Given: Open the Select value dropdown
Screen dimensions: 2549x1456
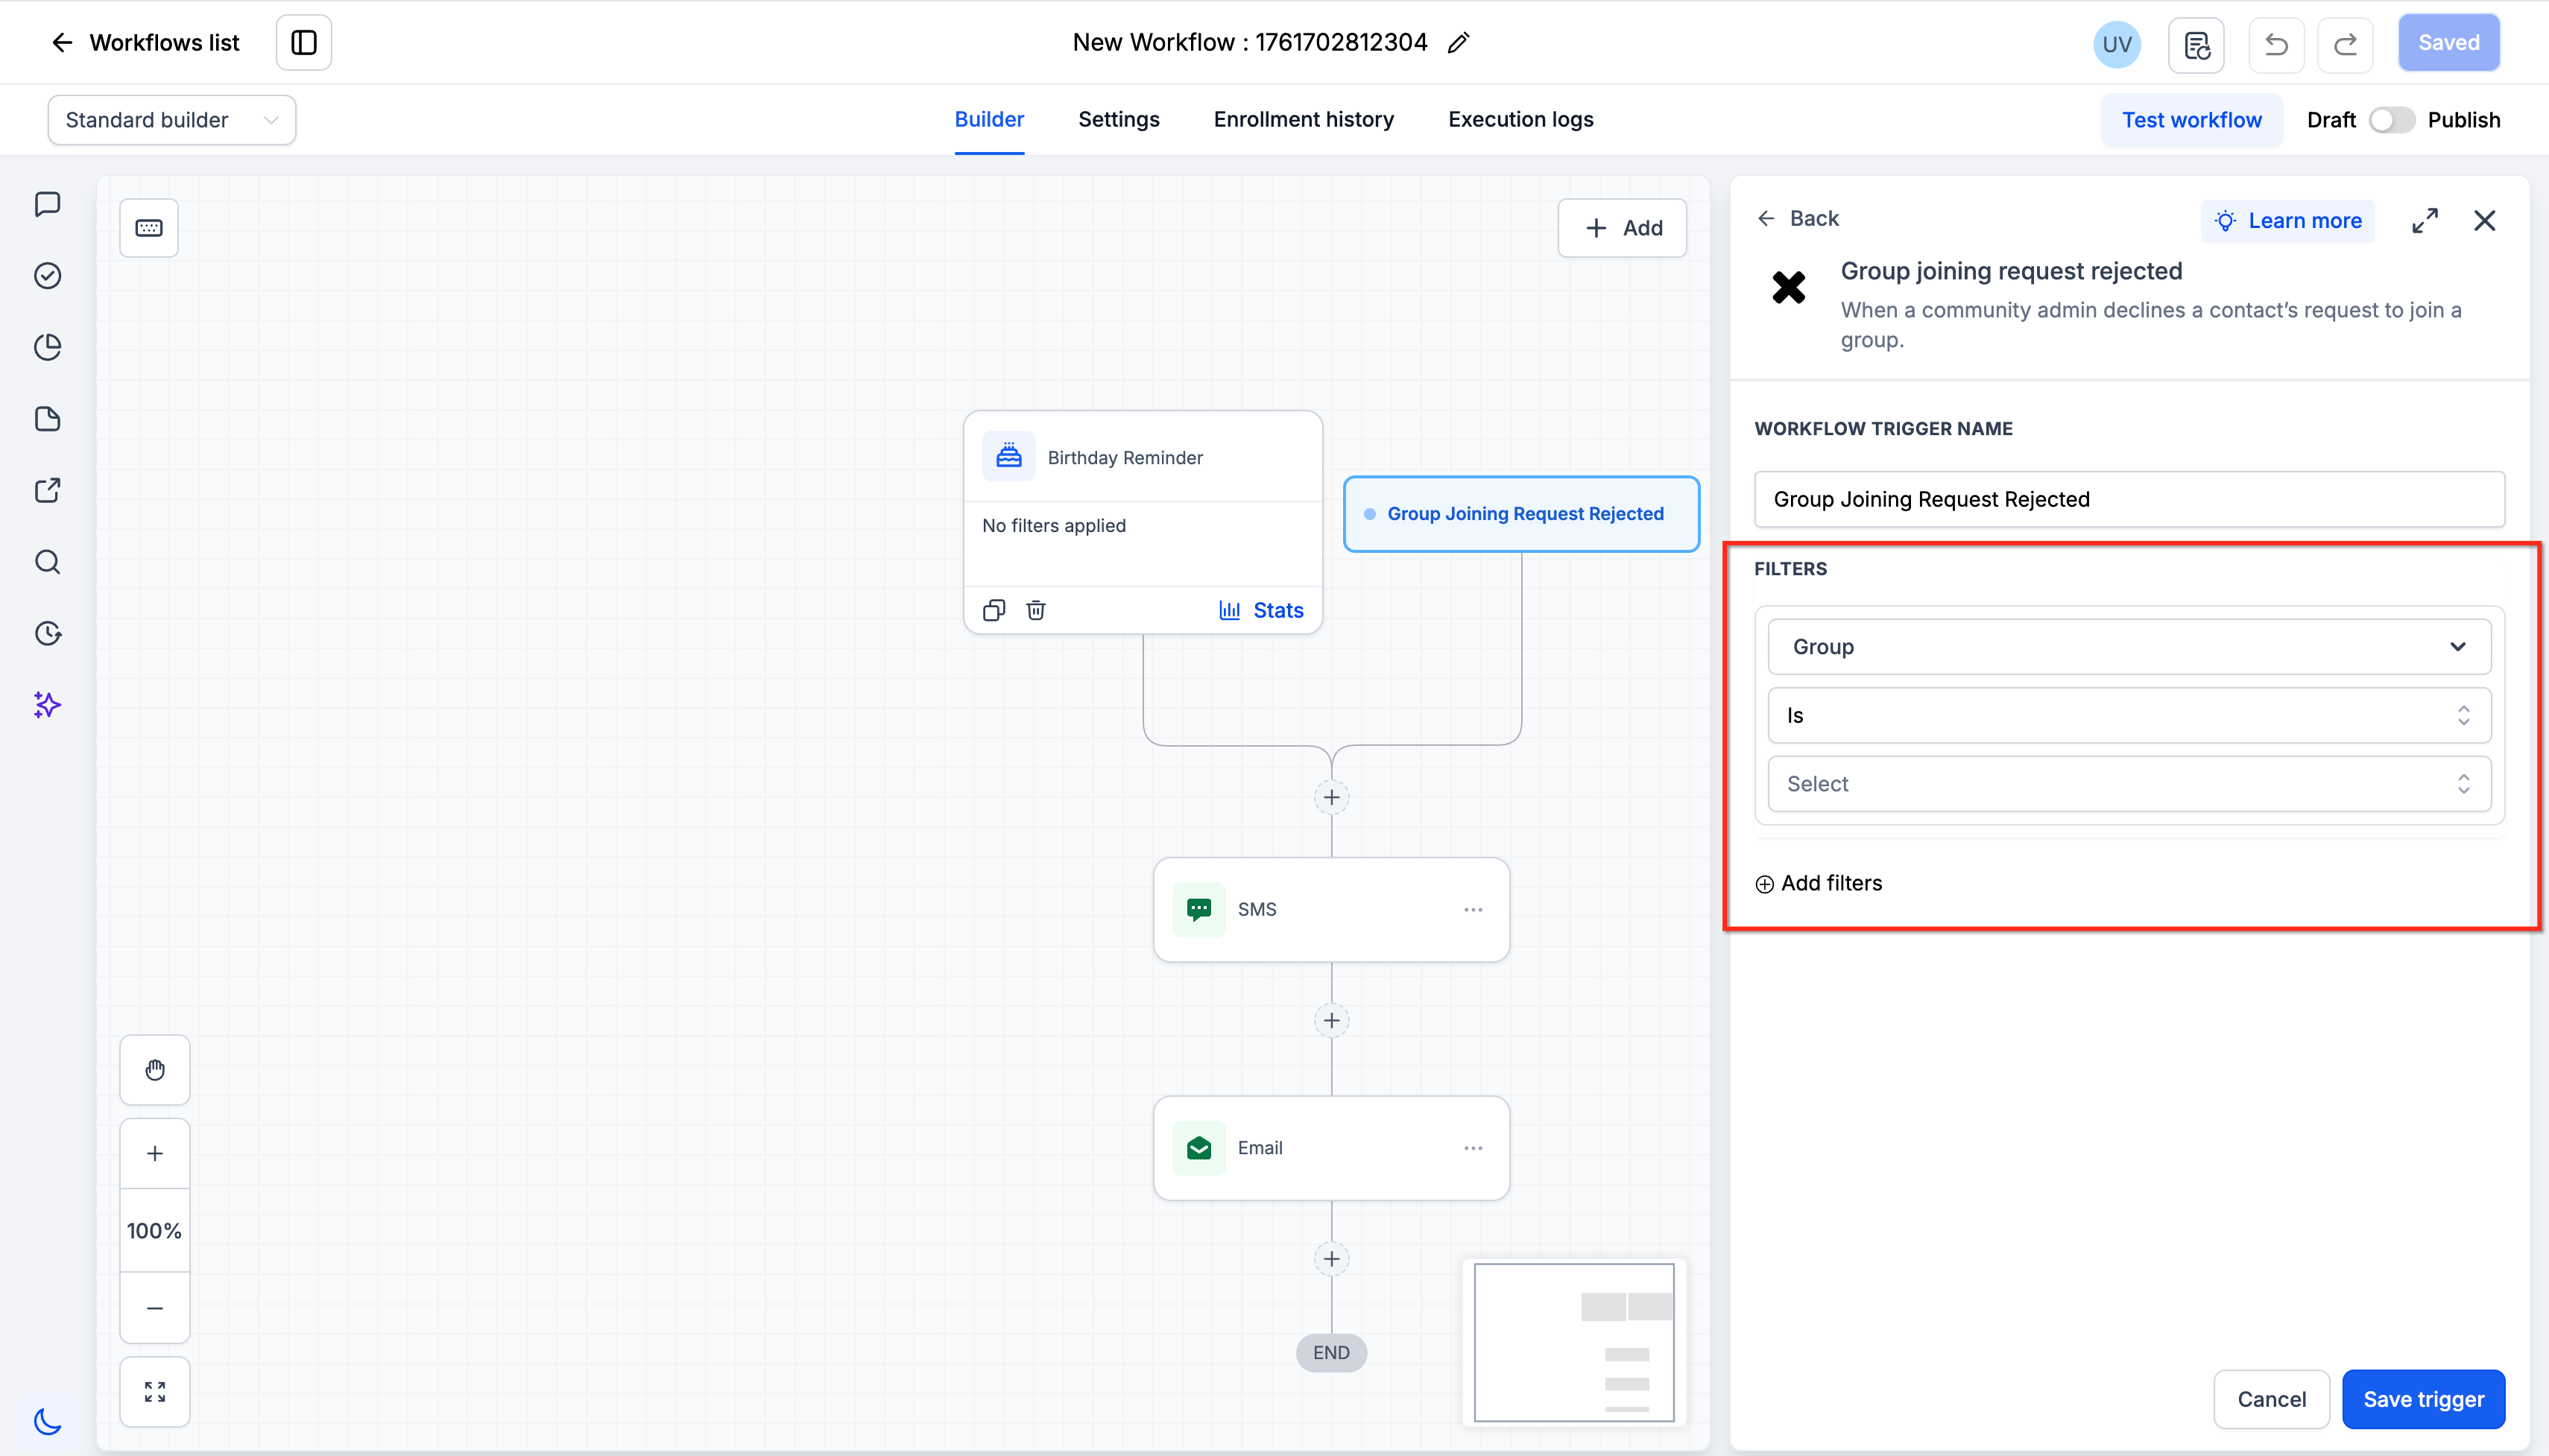Looking at the screenshot, I should click(2130, 785).
